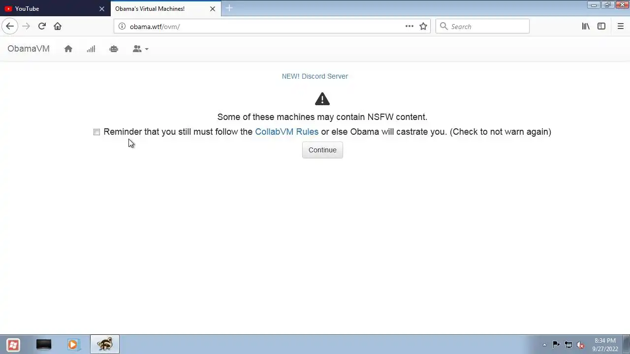The width and height of the screenshot is (630, 354).
Task: Select the raccoon browser taskbar icon
Action: (104, 344)
